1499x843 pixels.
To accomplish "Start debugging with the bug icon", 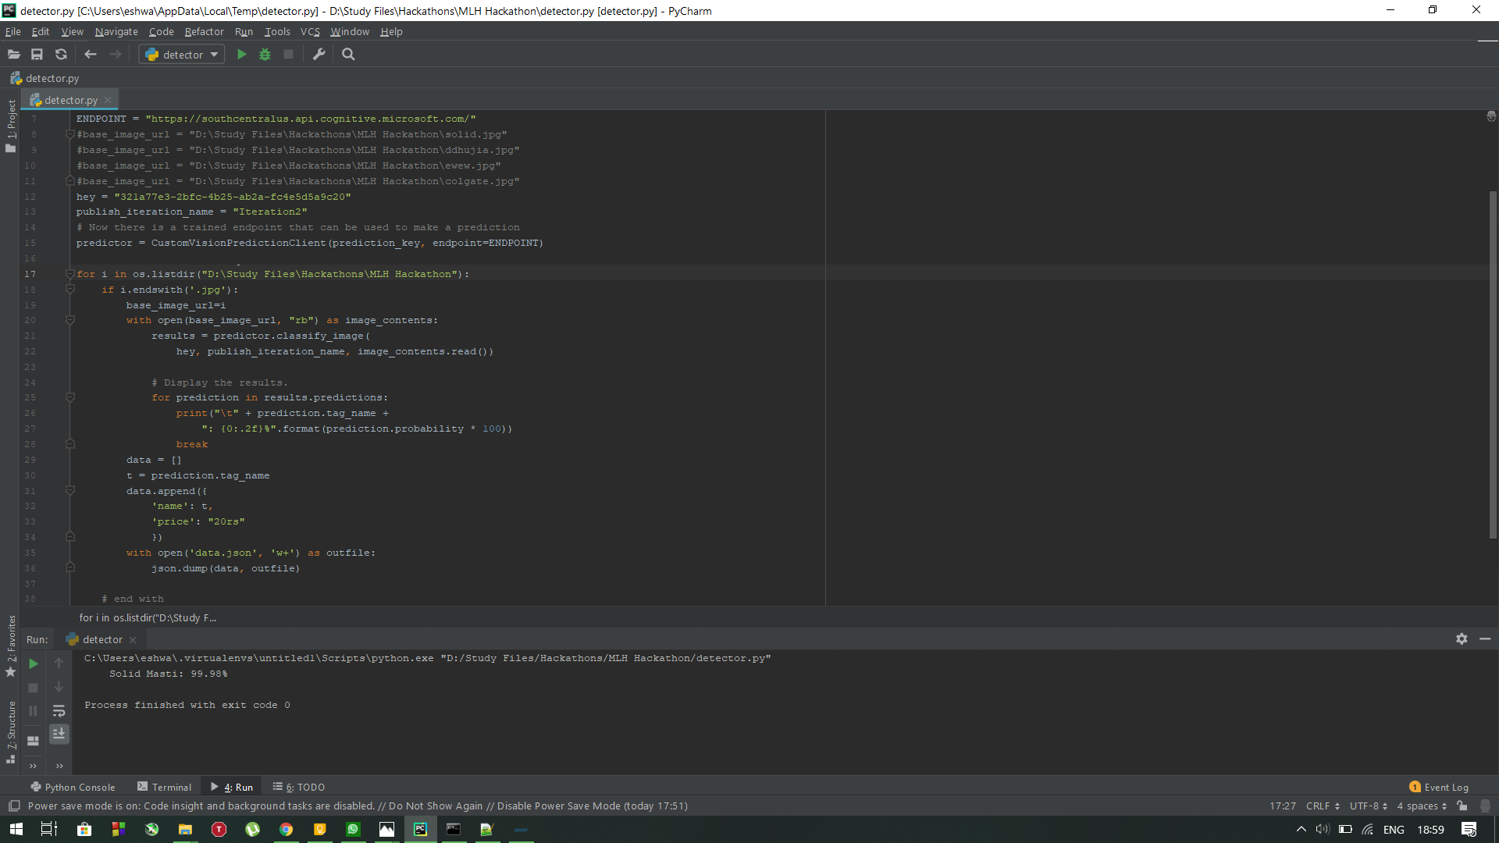I will point(265,55).
